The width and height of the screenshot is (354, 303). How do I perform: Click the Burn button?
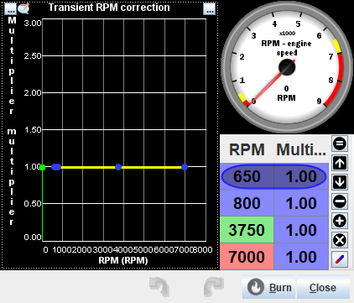(x=269, y=287)
